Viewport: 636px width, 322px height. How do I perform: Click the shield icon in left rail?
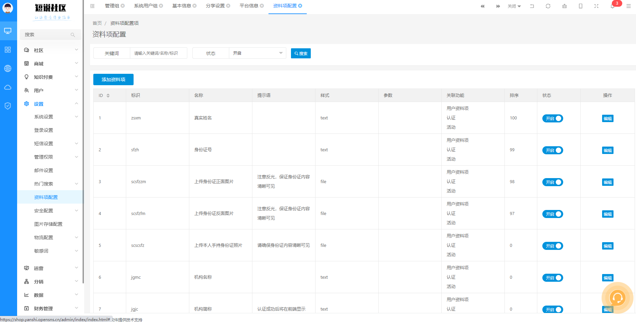(x=8, y=106)
